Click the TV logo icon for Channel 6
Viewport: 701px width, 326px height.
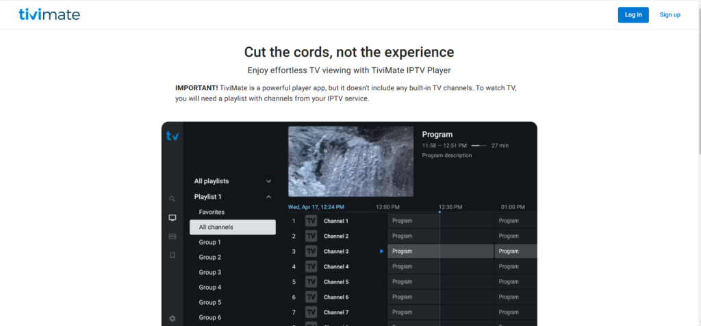pos(311,297)
